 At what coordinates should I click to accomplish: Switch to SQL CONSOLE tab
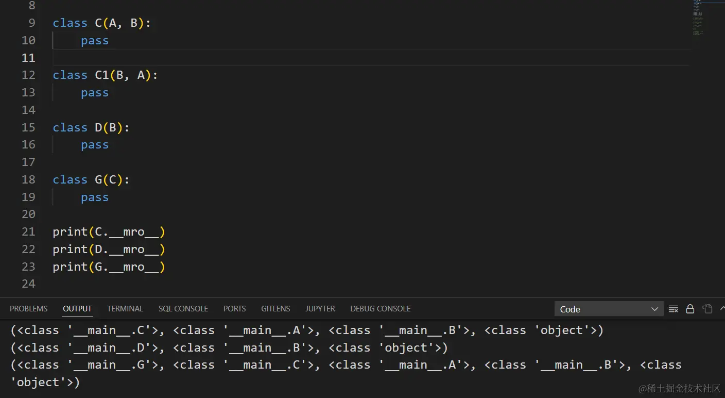point(183,309)
